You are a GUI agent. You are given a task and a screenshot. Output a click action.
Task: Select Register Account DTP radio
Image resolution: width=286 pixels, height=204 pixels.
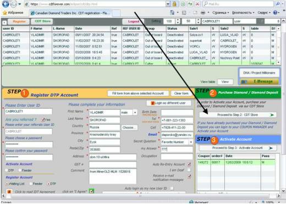[x=48, y=184]
